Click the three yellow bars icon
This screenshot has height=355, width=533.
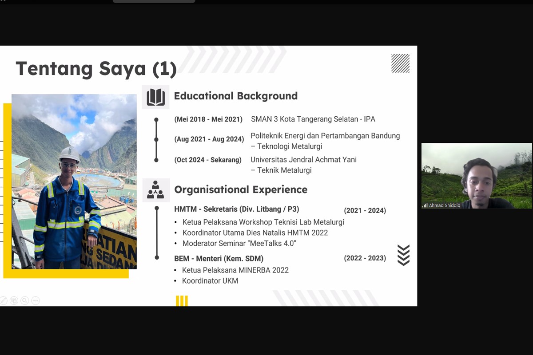point(182,300)
